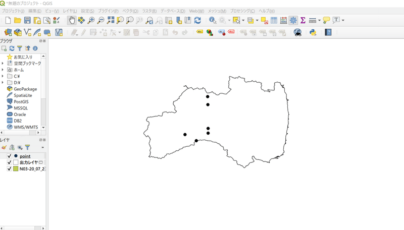
Task: Open layer diagram options icon
Action: click(x=210, y=32)
